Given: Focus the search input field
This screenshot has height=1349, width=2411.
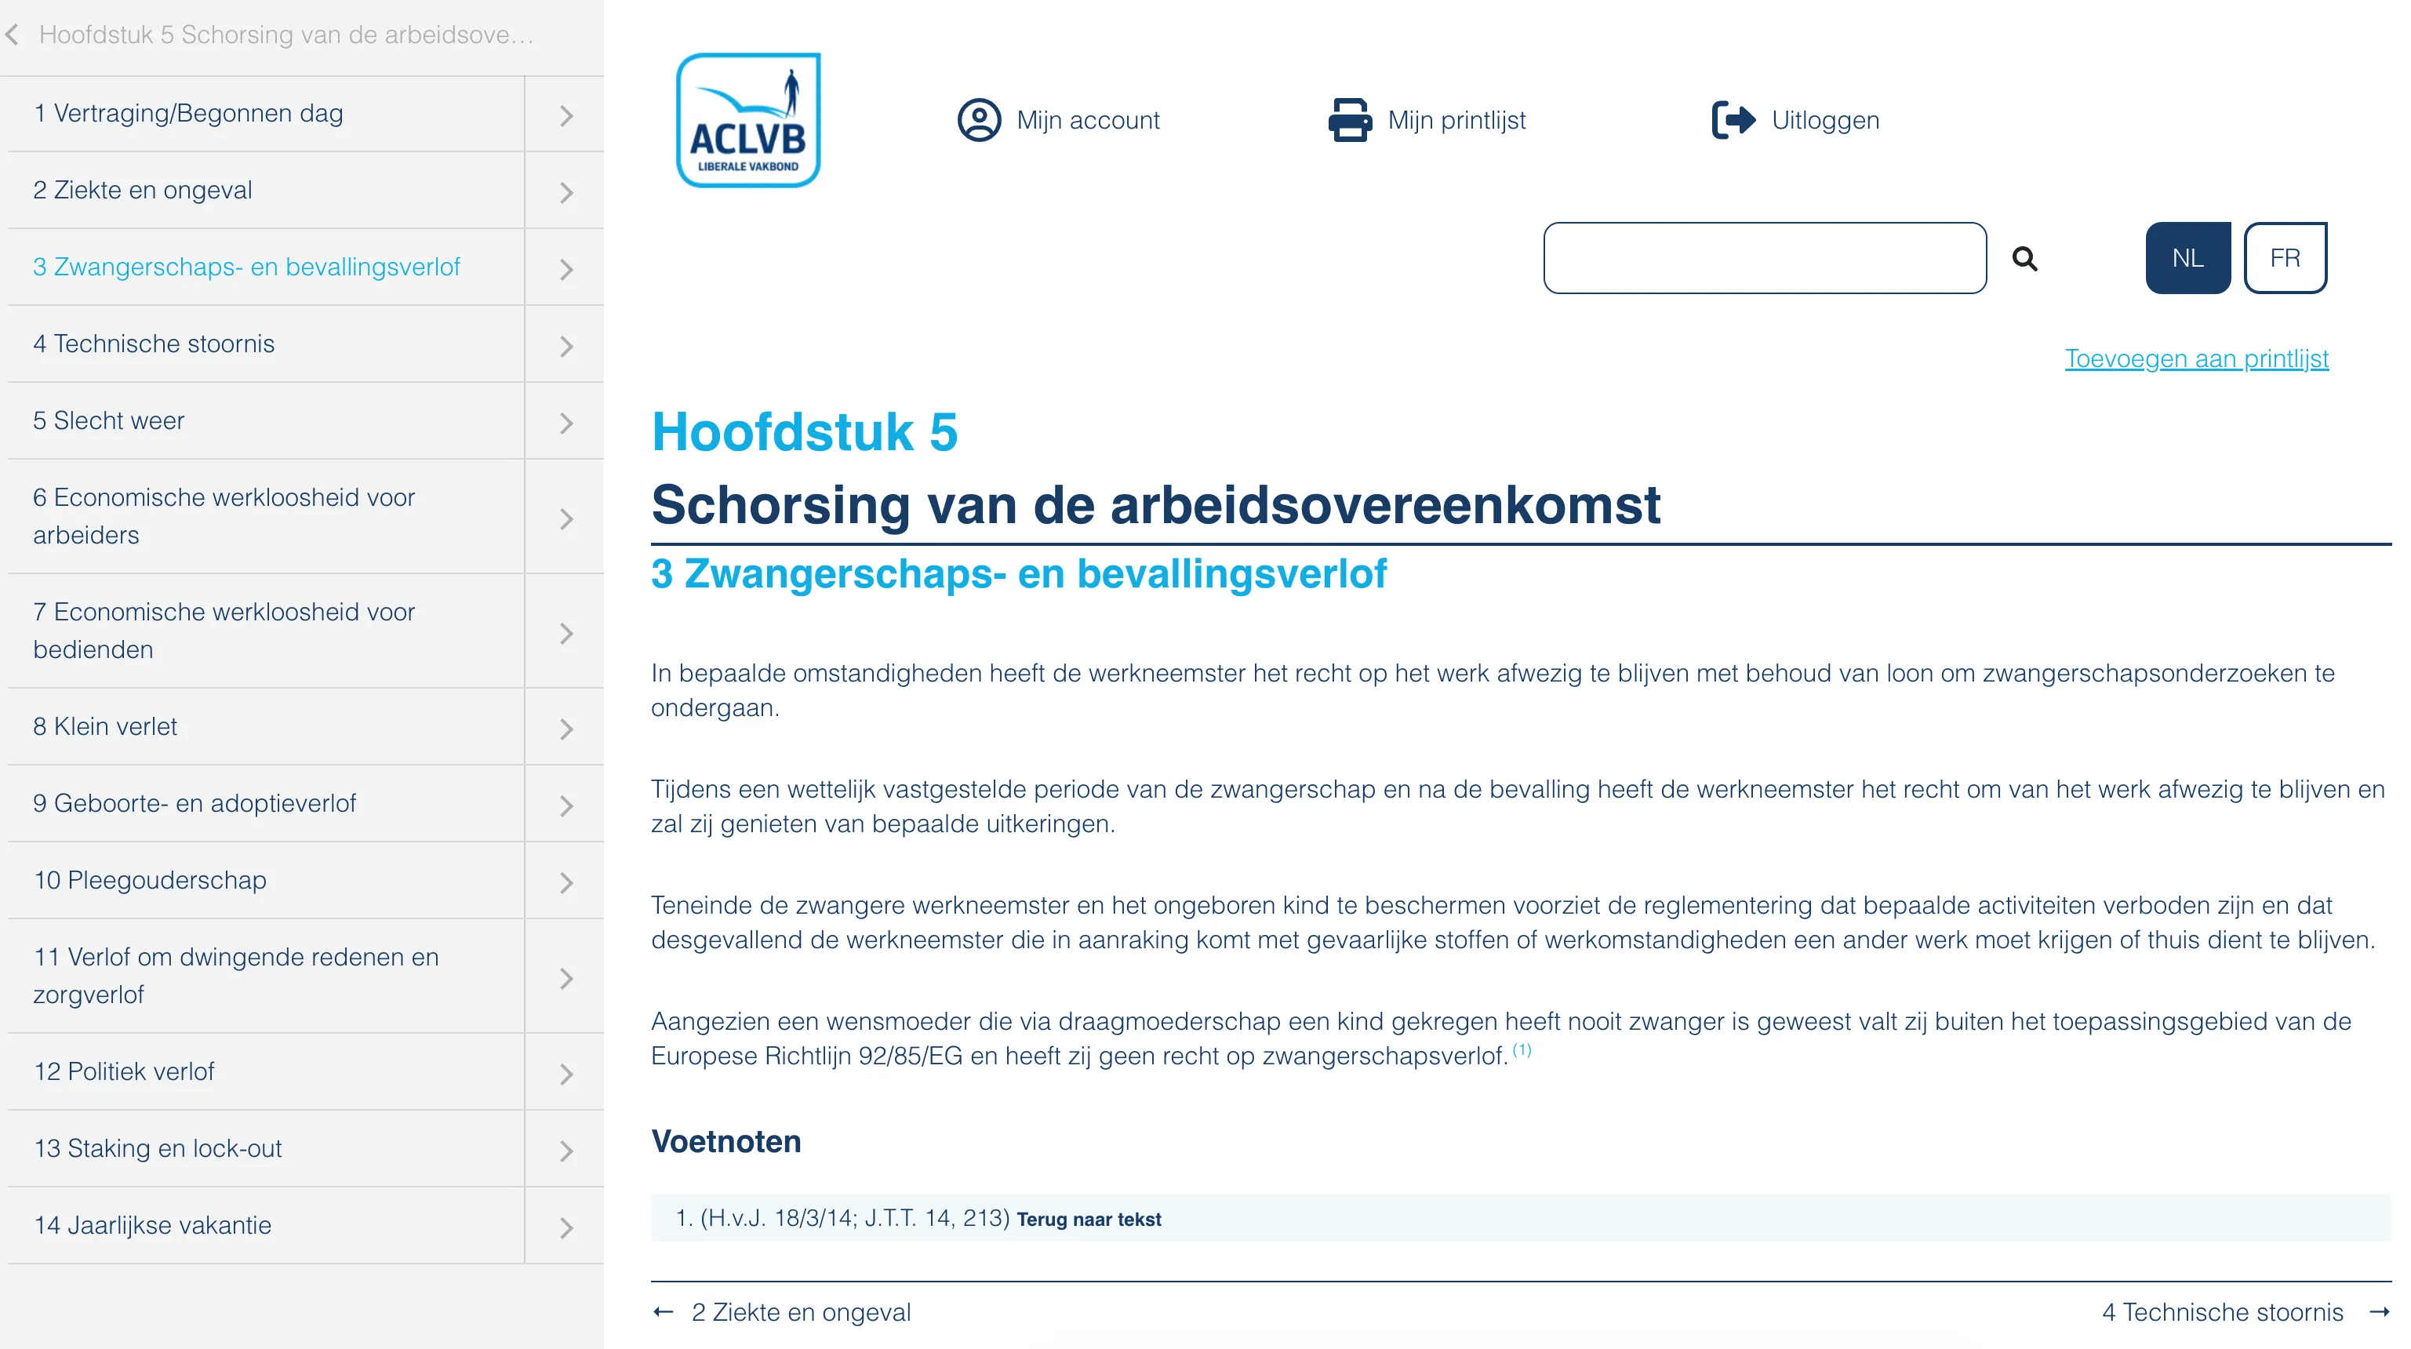Looking at the screenshot, I should pos(1764,257).
